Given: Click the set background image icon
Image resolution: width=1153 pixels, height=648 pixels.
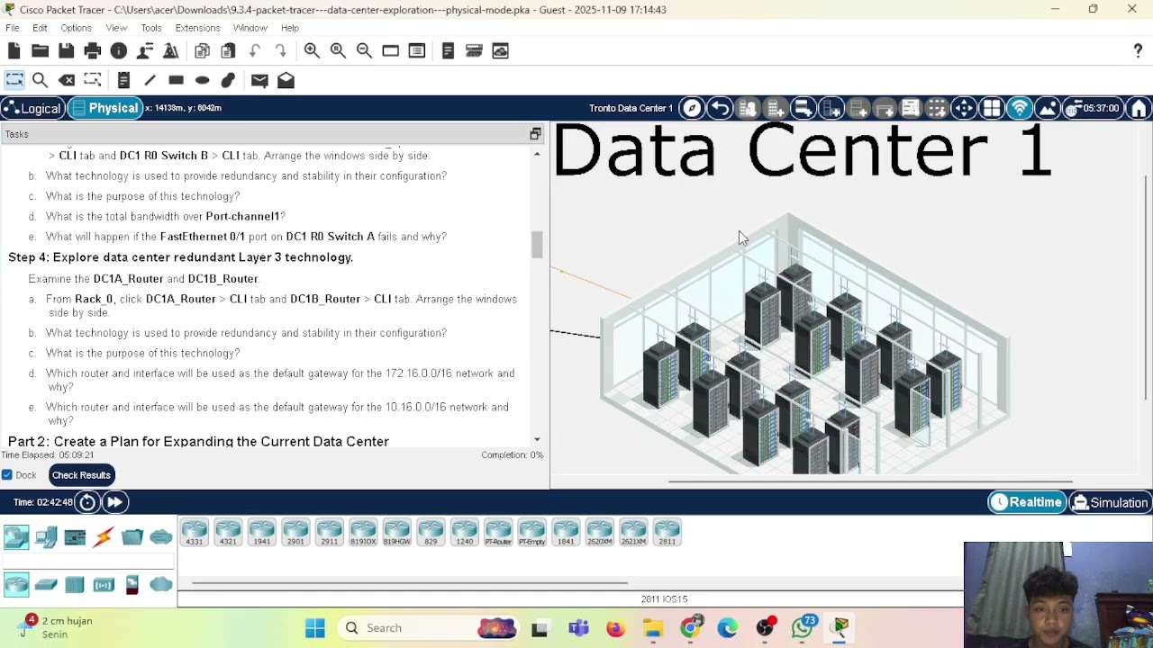Looking at the screenshot, I should [x=1048, y=109].
